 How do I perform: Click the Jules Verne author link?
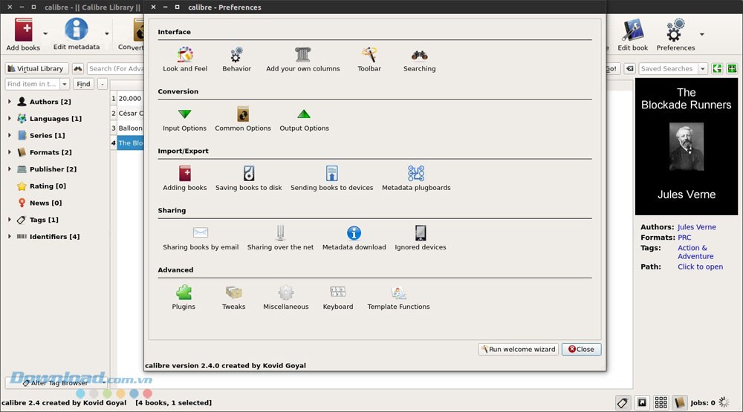(x=696, y=227)
